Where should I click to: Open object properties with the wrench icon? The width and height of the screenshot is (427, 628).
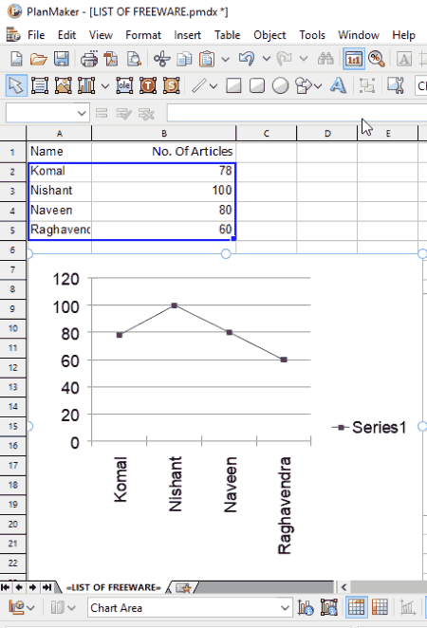point(396,85)
